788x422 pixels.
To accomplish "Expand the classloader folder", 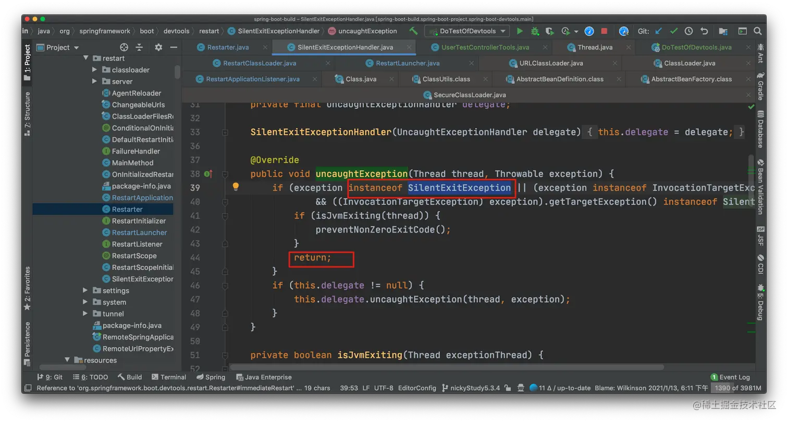I will coord(94,70).
